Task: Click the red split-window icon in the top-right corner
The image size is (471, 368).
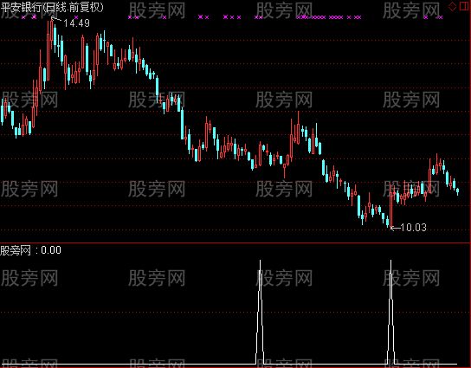Action: (x=464, y=6)
